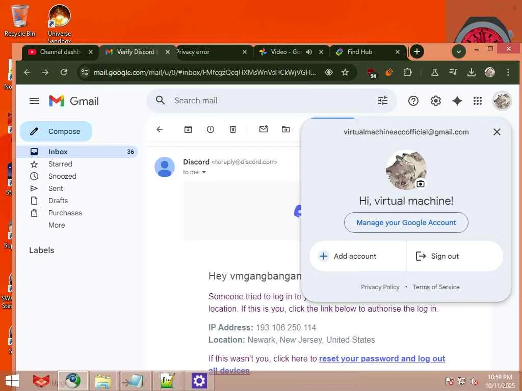Open Universe Sandbox desktop shortcut

(59, 24)
